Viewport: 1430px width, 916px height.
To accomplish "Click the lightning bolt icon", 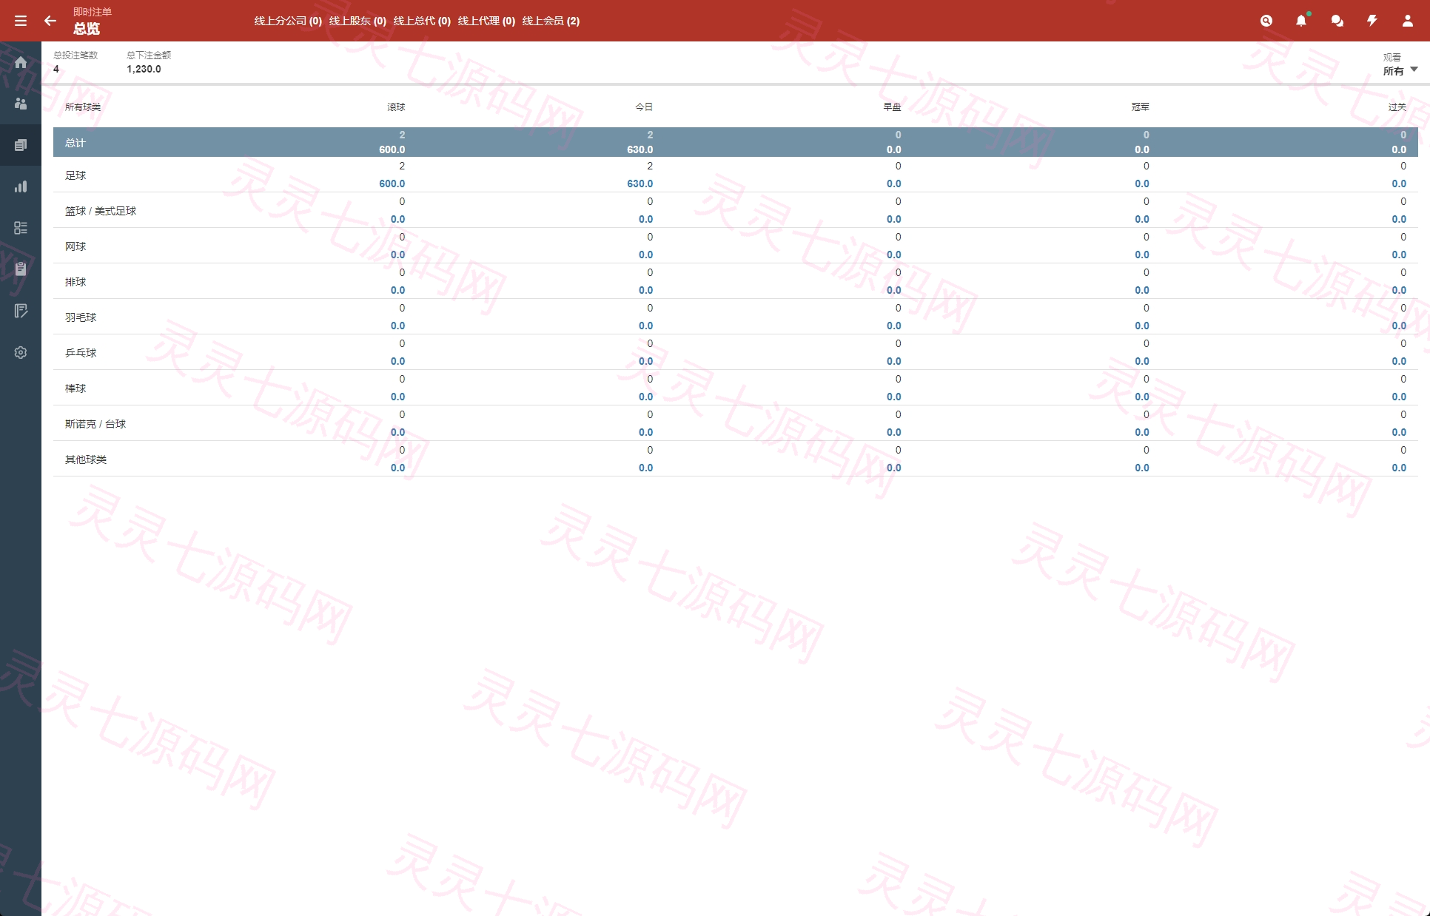I will (x=1372, y=21).
